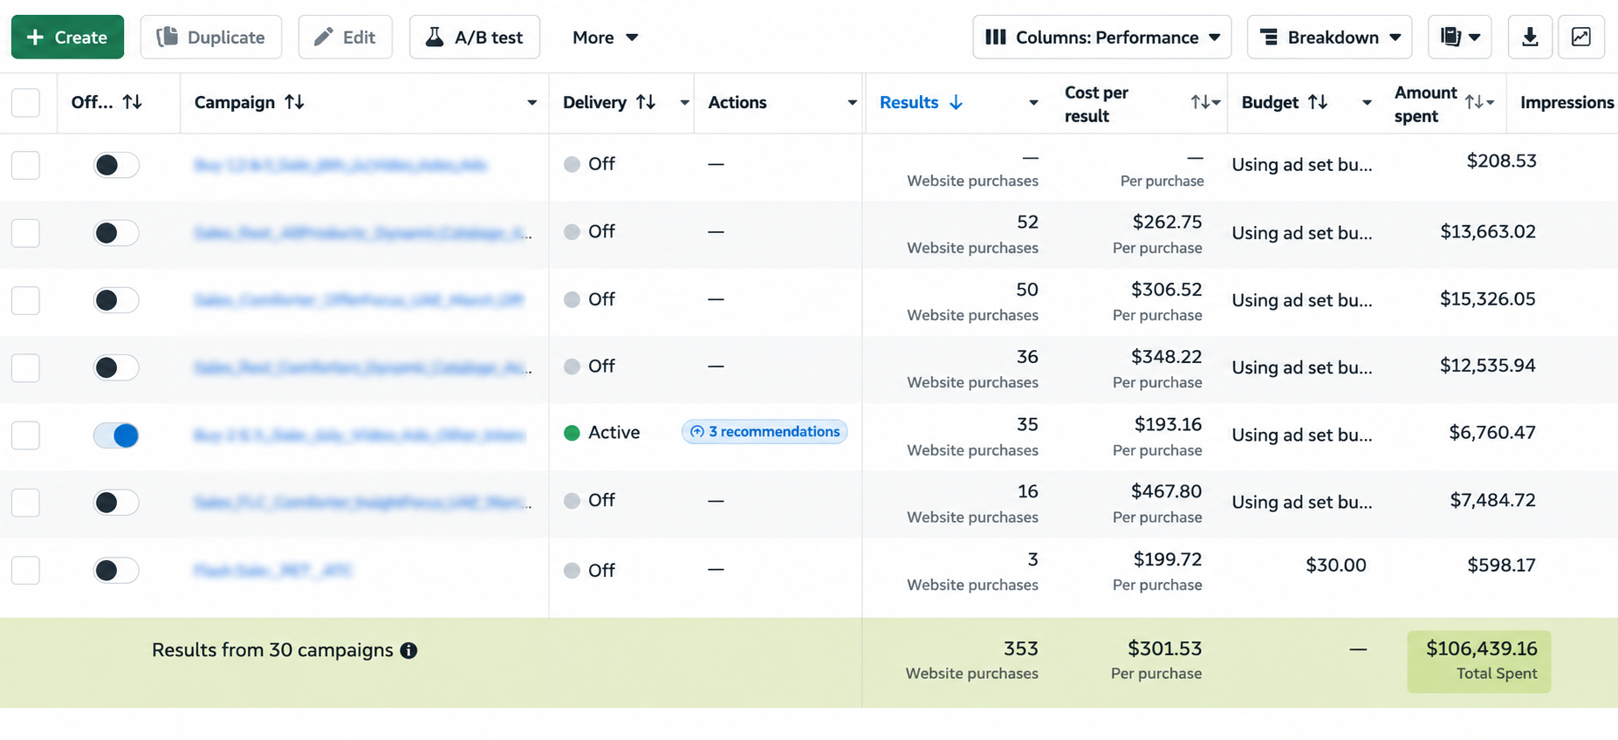This screenshot has height=740, width=1618.
Task: Open the 3 recommendations badge
Action: pos(764,431)
